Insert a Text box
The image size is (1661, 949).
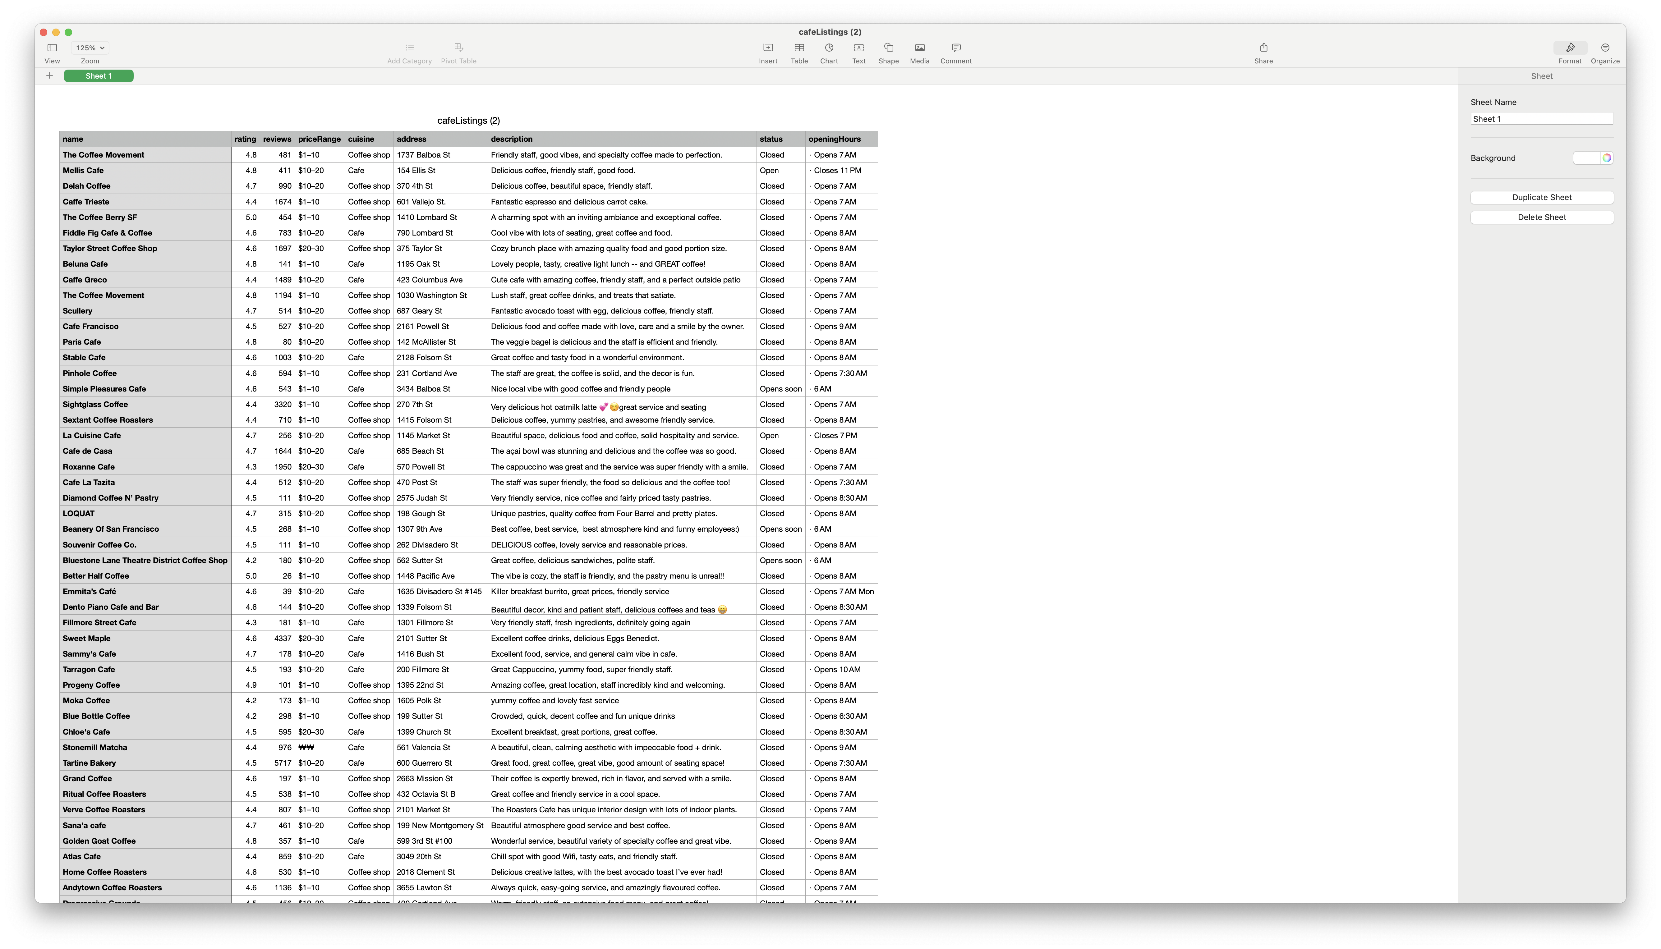point(858,48)
